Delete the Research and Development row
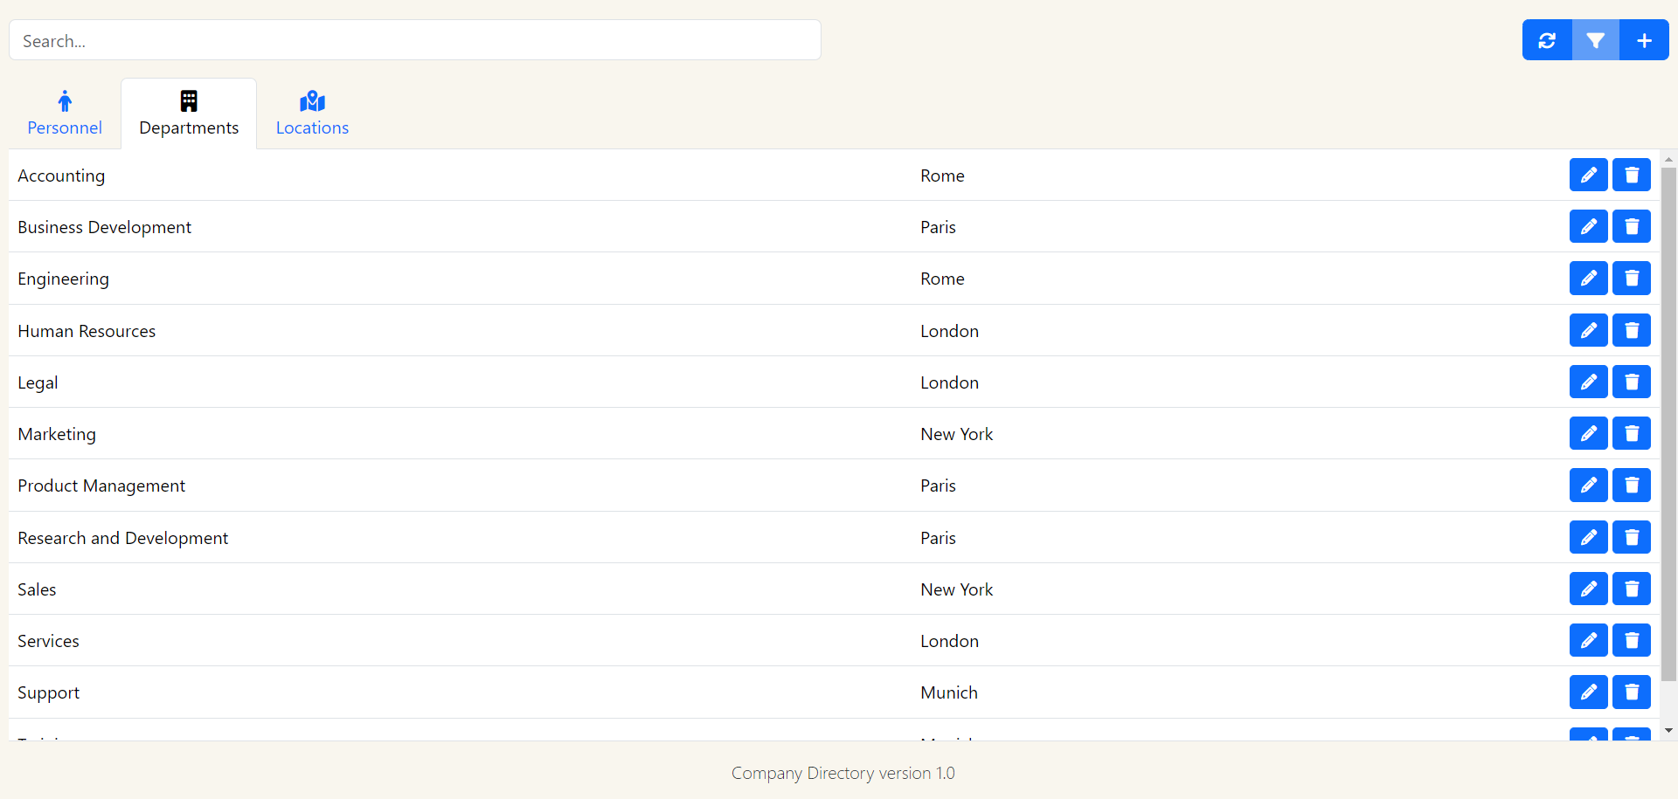 coord(1631,537)
